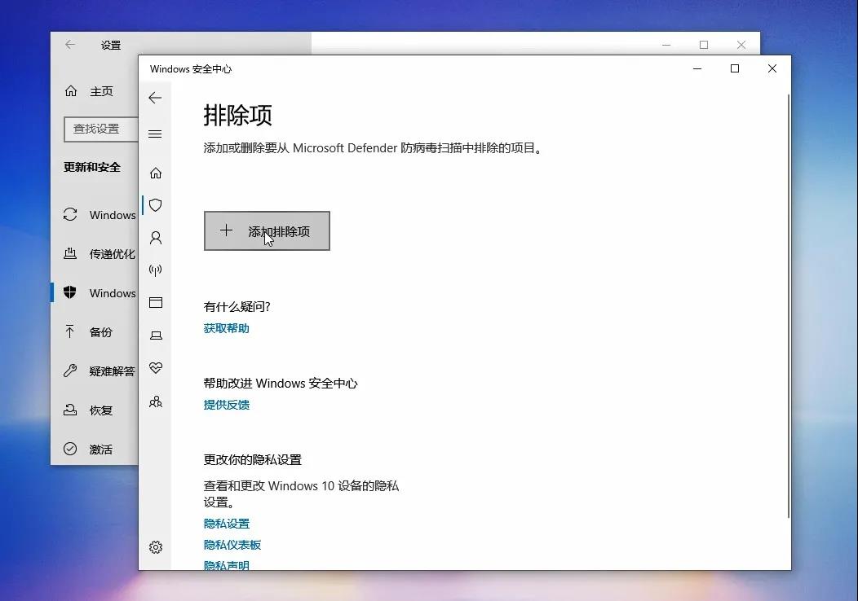The height and width of the screenshot is (601, 858).
Task: Open Firewall & network protection icon
Action: pos(156,270)
